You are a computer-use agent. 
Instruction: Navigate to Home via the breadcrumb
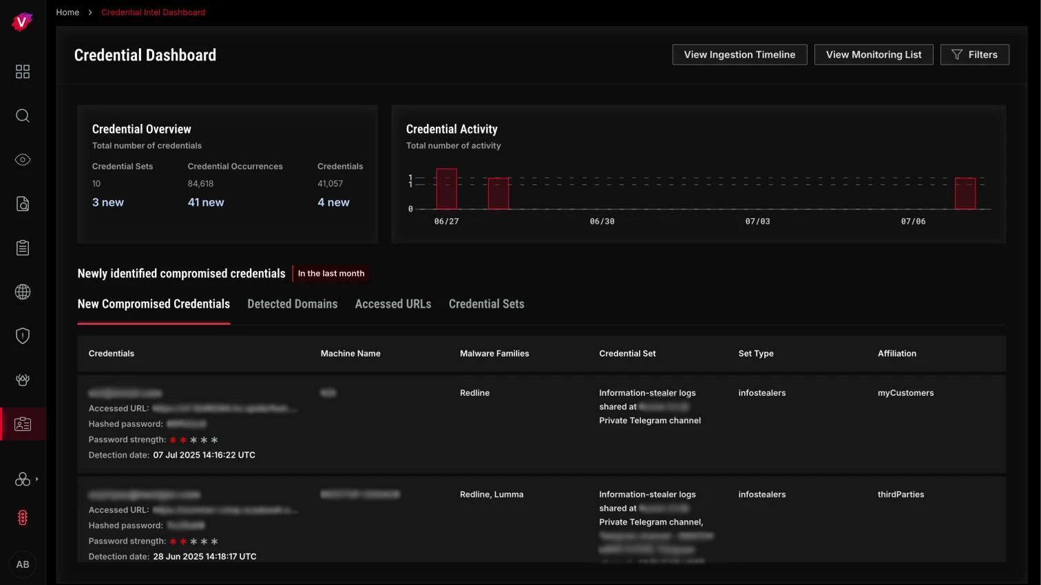coord(67,12)
